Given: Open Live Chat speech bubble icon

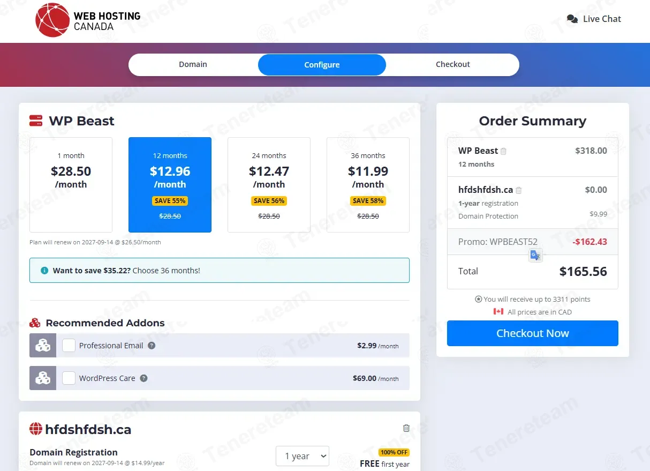Looking at the screenshot, I should pyautogui.click(x=572, y=19).
